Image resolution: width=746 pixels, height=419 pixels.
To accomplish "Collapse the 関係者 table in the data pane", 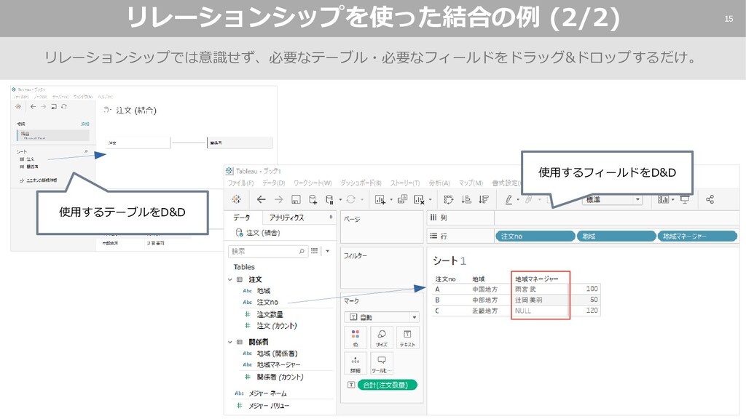I will 230,342.
